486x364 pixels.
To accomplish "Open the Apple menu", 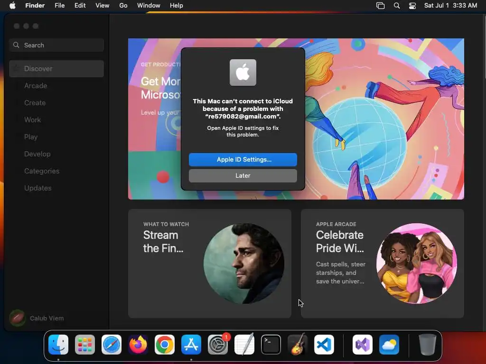I will (12, 6).
